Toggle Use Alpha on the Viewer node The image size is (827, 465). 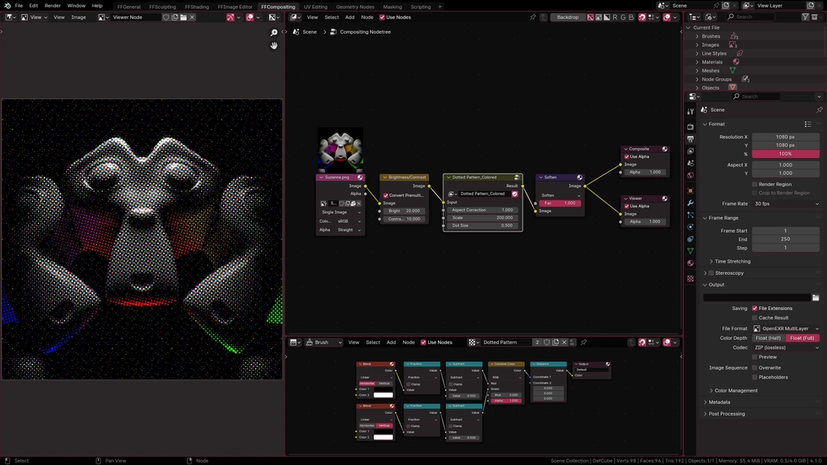click(626, 206)
